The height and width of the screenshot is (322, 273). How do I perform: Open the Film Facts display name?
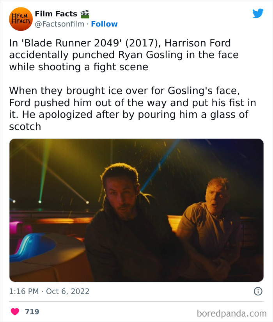tap(56, 14)
